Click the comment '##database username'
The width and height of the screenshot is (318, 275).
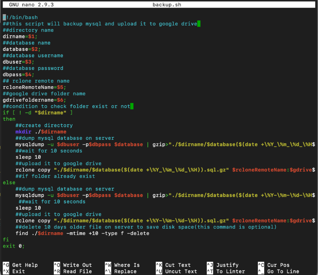click(x=33, y=55)
